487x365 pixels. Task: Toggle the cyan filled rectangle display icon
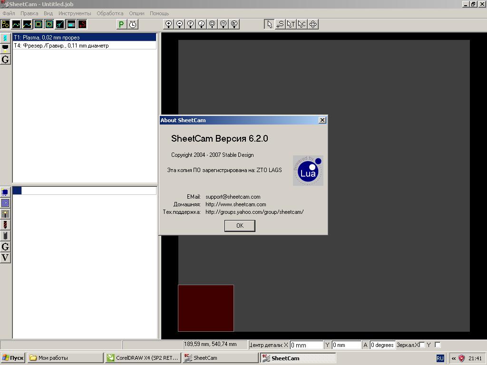click(71, 24)
